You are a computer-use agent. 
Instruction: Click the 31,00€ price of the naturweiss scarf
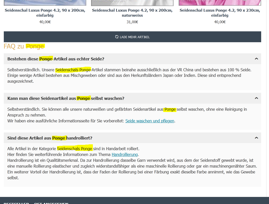pos(132,22)
